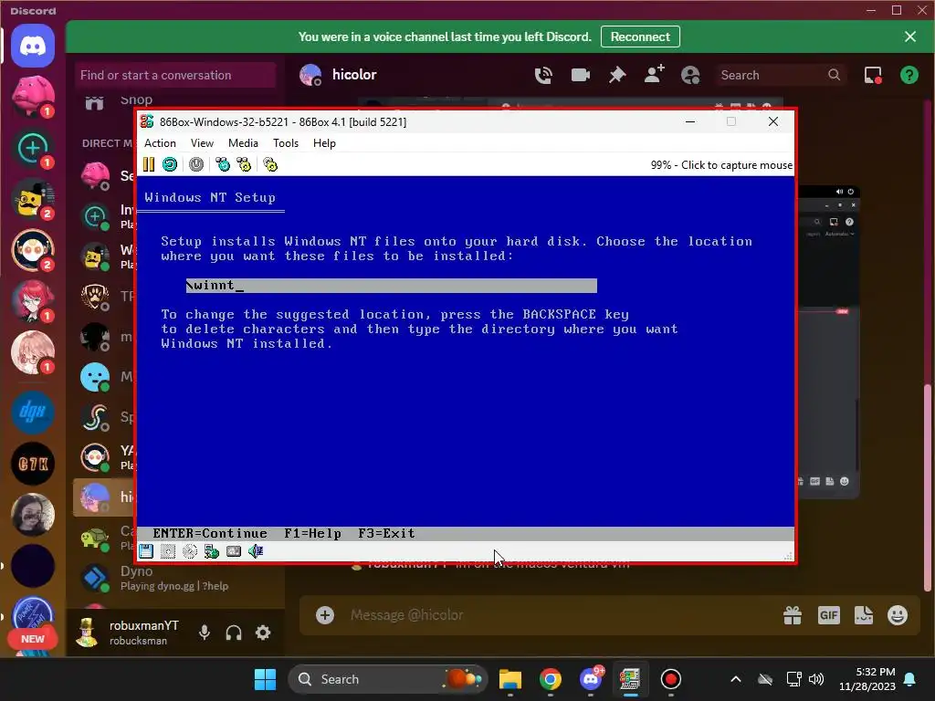The image size is (935, 701).
Task: Open the 86Box Help menu
Action: point(324,143)
